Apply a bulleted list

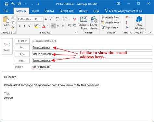[58, 19]
